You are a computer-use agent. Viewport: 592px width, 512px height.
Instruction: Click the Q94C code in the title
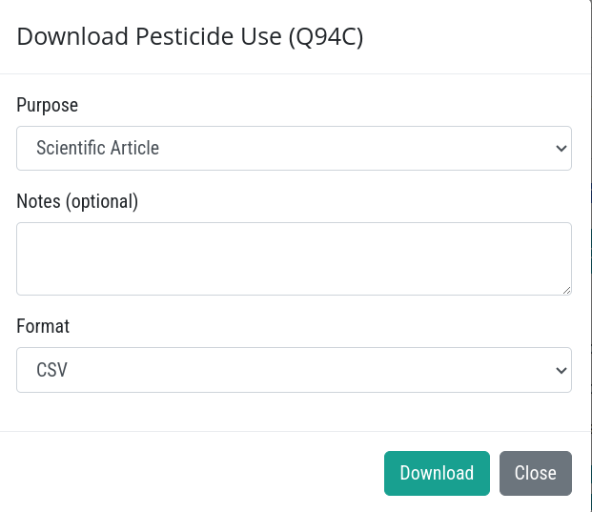(326, 36)
